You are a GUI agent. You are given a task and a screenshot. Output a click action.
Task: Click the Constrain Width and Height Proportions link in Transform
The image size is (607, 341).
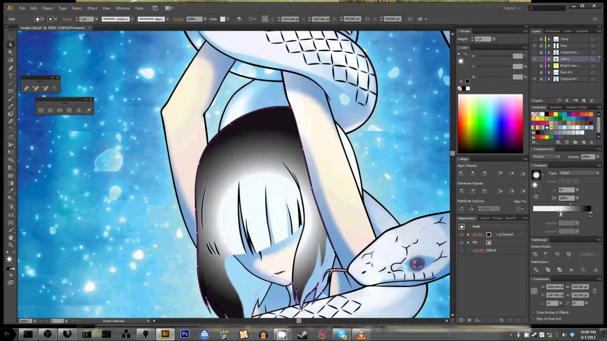(594, 291)
